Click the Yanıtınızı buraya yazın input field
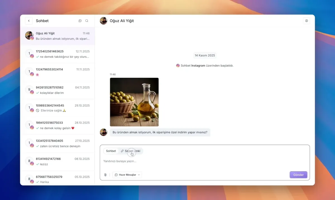The image size is (335, 200). [x=167, y=161]
